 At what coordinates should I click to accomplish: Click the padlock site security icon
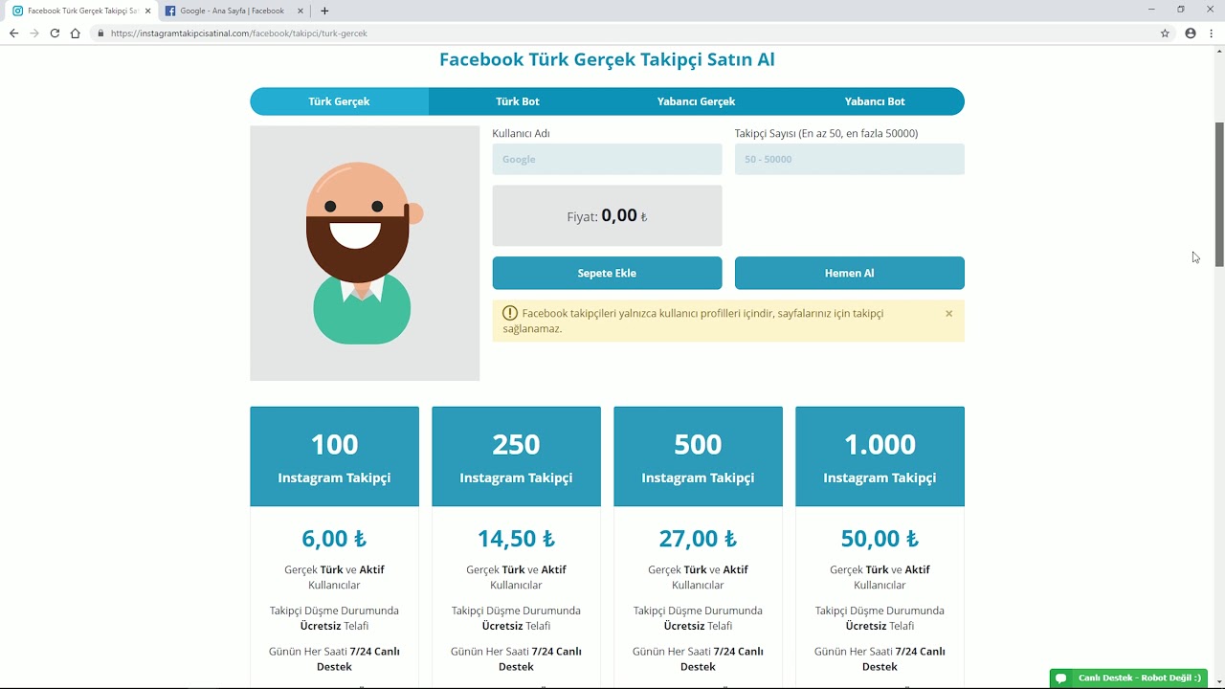100,33
